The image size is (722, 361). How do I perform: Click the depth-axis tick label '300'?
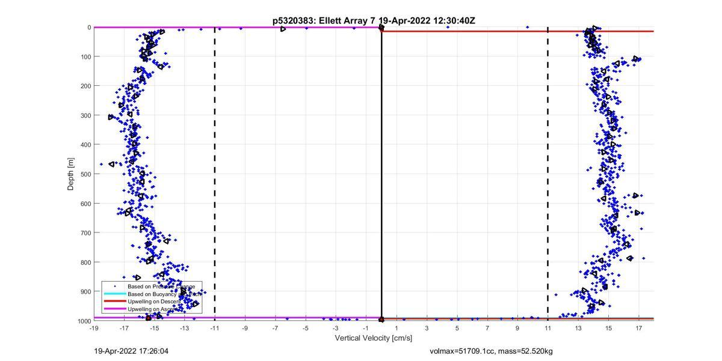tap(85, 115)
